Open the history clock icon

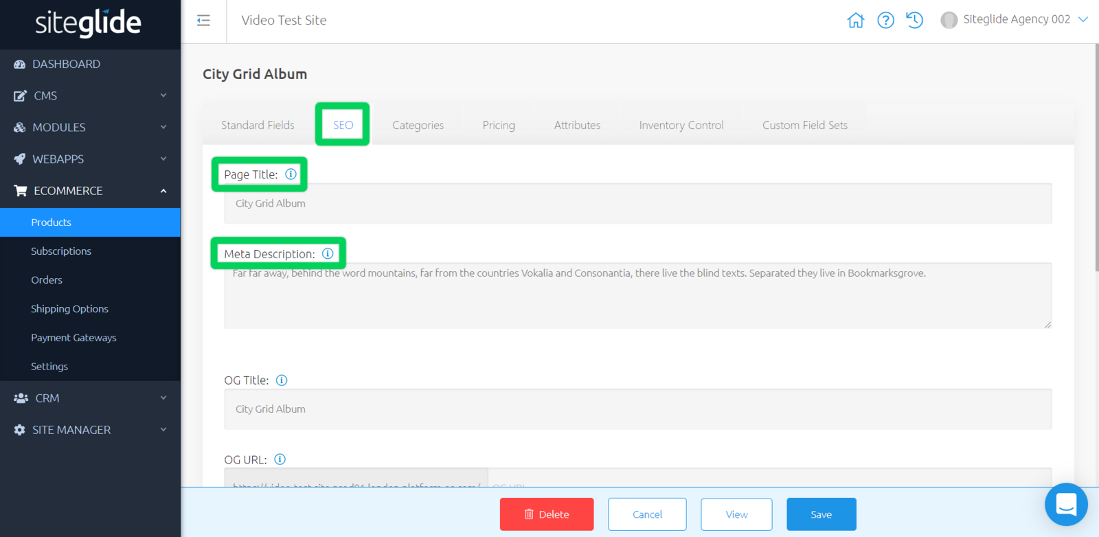coord(914,21)
